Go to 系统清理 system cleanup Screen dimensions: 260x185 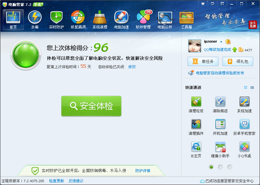(x=100, y=20)
